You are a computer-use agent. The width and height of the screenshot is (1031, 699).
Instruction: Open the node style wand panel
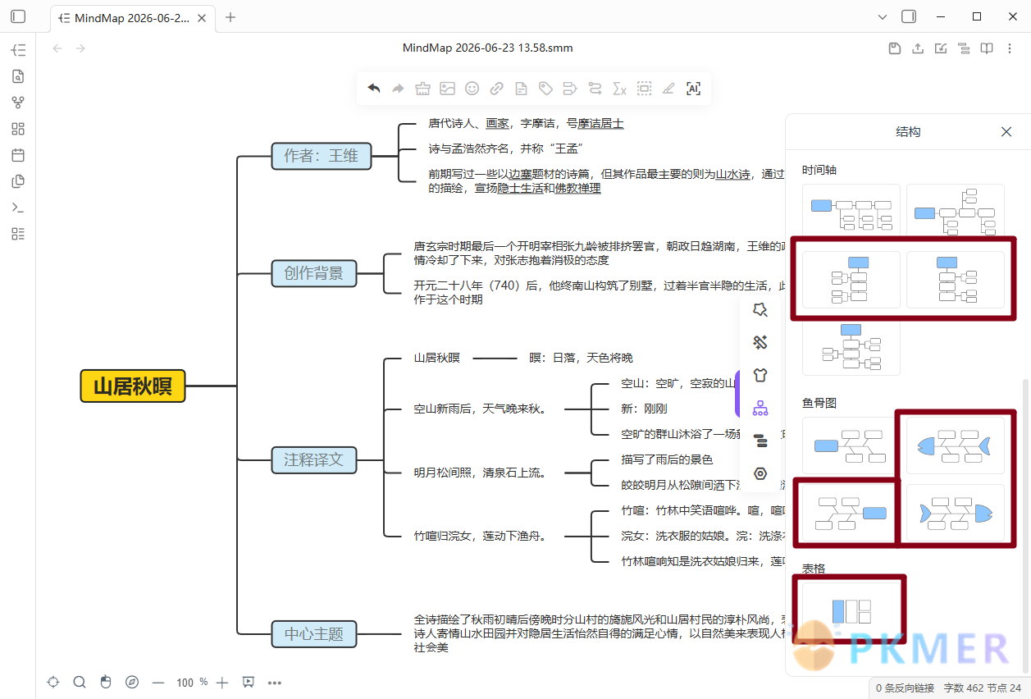tap(760, 309)
